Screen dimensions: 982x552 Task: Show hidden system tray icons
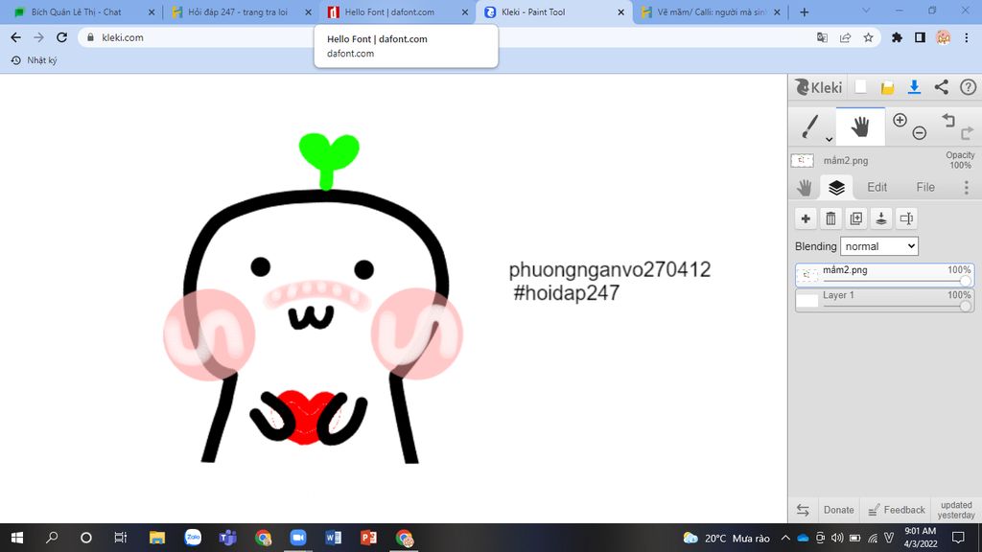(x=785, y=538)
